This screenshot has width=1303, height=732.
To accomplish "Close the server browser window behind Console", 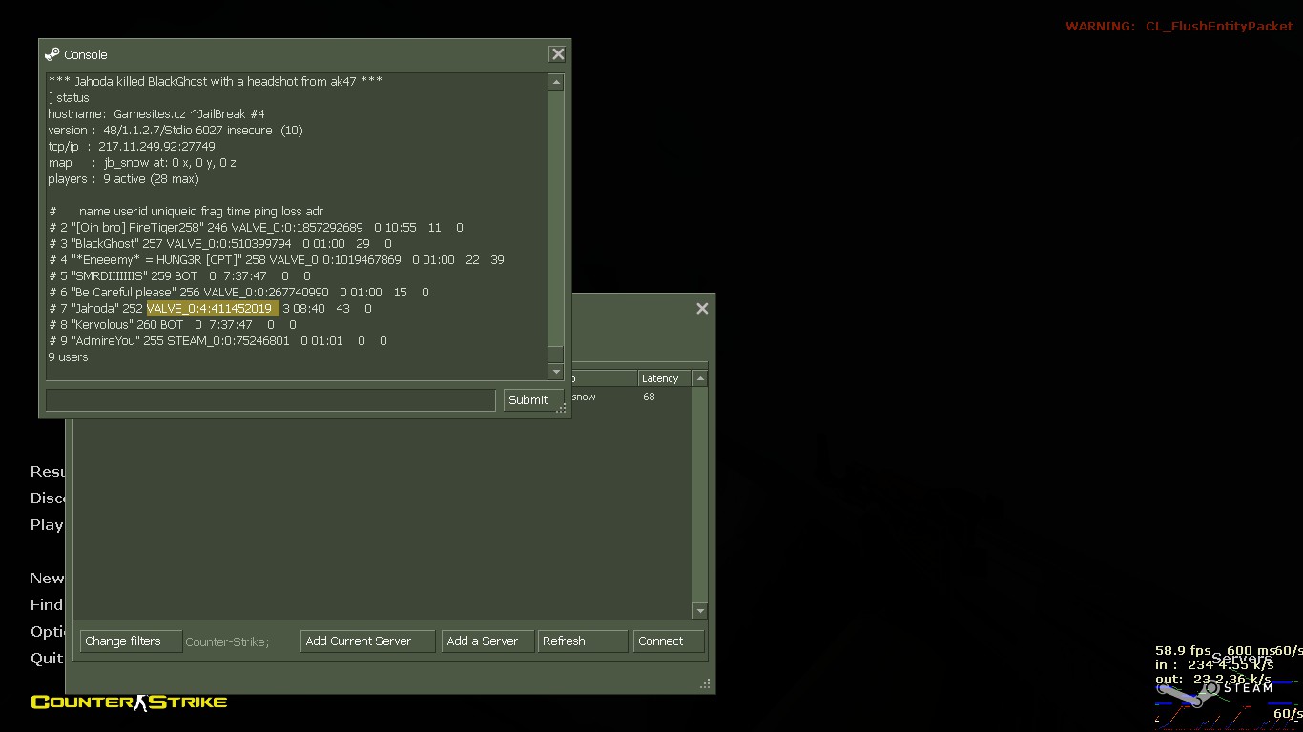I will 702,309.
